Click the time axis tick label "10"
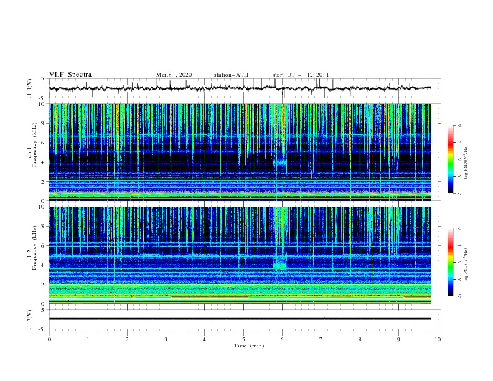 click(438, 339)
